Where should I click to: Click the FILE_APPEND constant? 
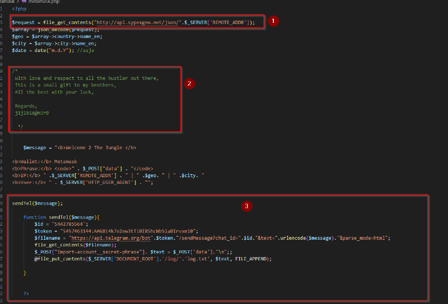(x=250, y=259)
